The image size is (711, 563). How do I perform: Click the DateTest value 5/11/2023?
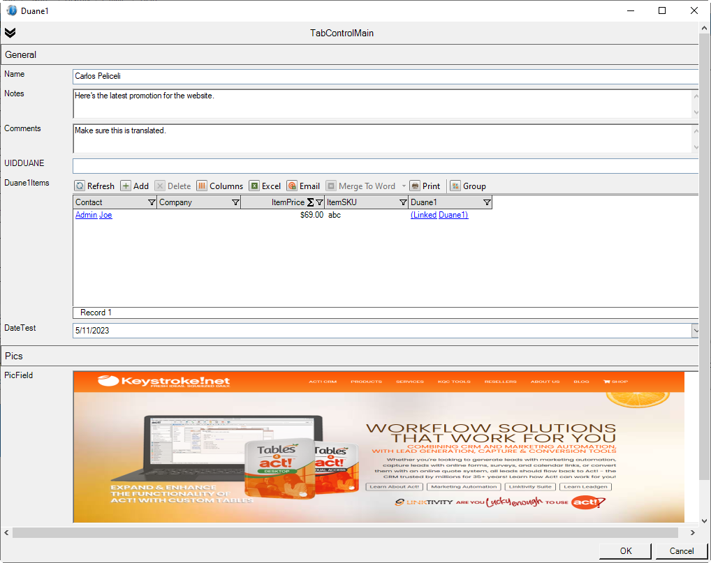(x=92, y=331)
